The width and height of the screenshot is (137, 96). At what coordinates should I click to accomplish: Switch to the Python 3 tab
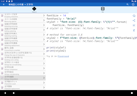(x=34, y=10)
